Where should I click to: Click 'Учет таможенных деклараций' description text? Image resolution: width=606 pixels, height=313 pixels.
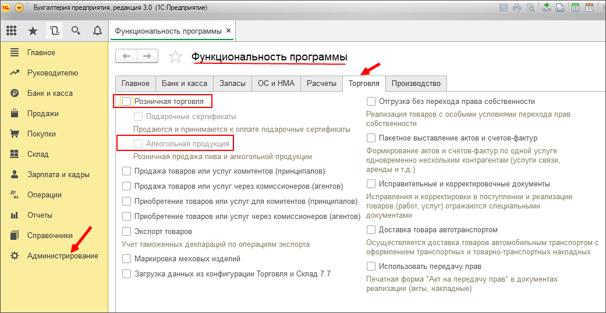[215, 244]
